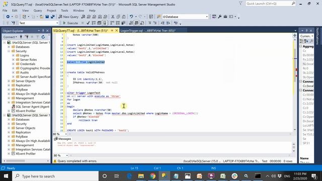Screen dimensions: 322x181
Task: Click the Messages pane vertical scrollbar
Action: [294, 147]
